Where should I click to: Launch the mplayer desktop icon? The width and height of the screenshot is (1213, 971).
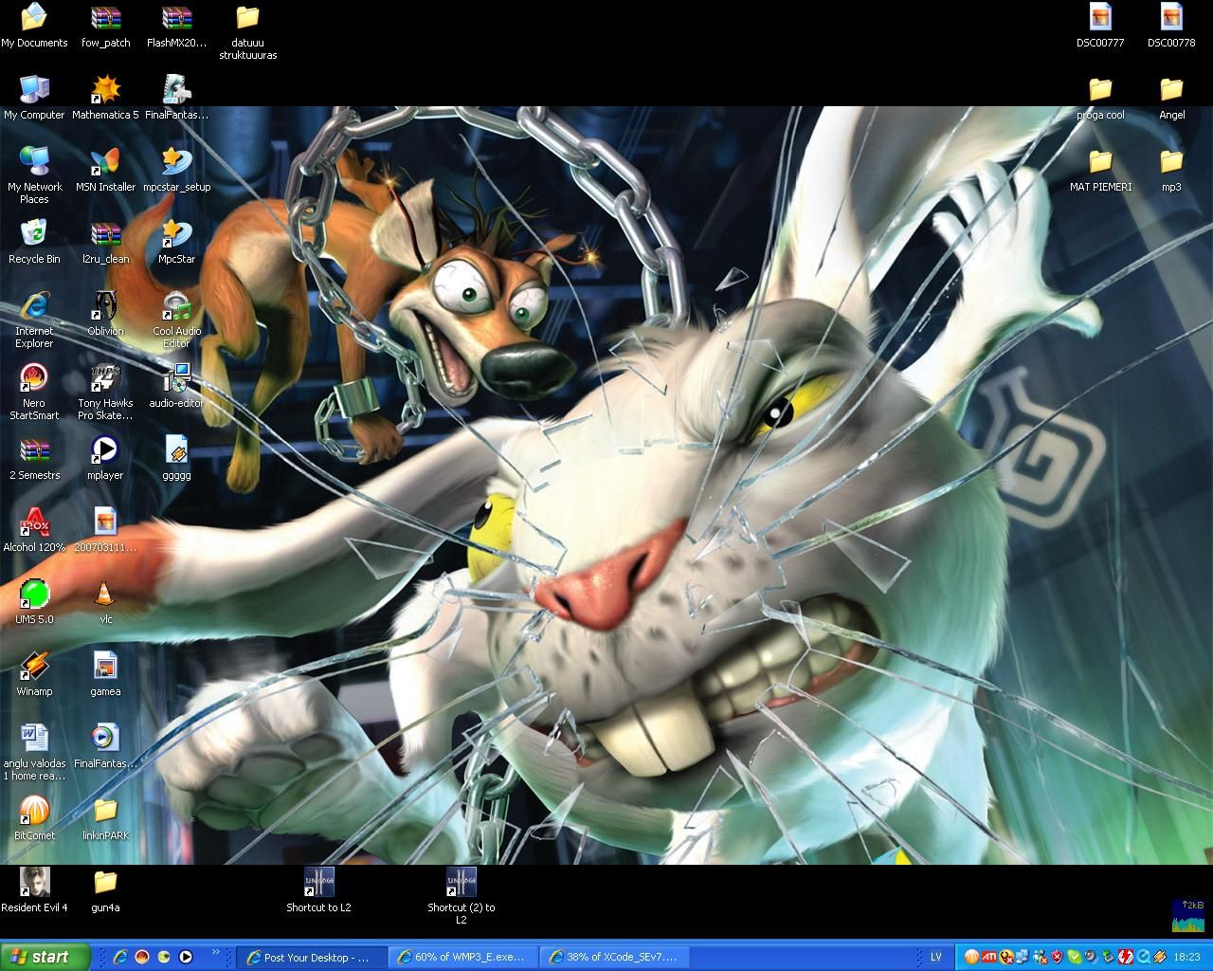(x=105, y=458)
